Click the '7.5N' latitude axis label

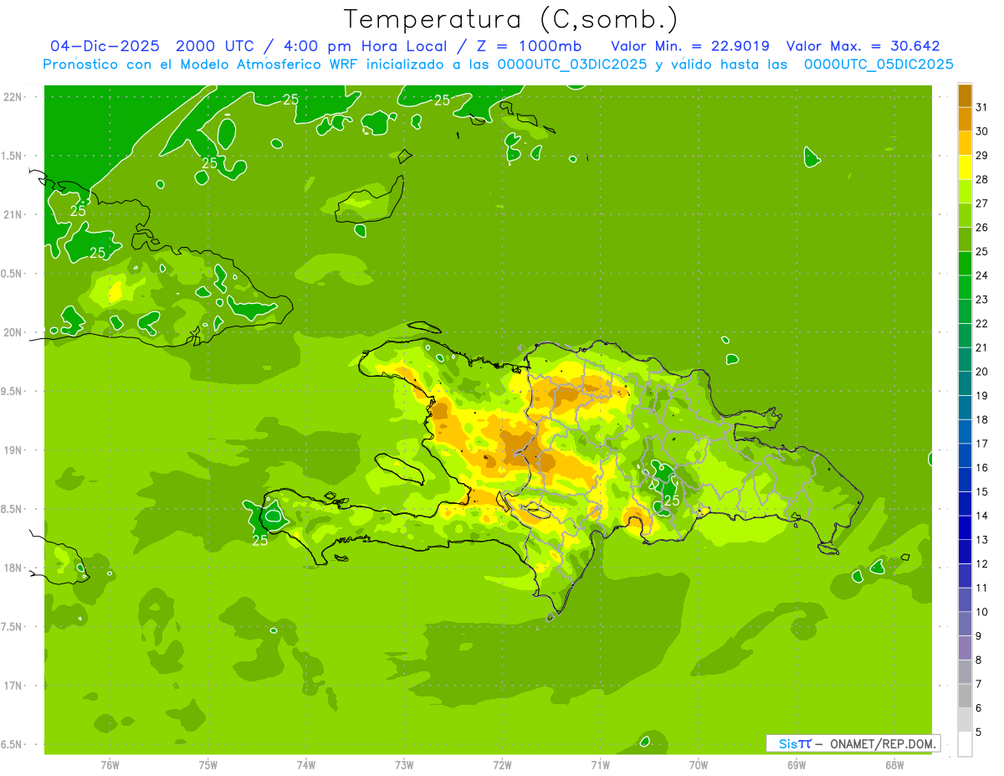13,627
